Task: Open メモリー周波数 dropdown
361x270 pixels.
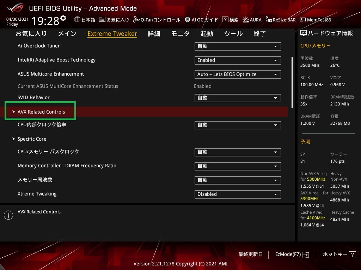Action: point(238,180)
